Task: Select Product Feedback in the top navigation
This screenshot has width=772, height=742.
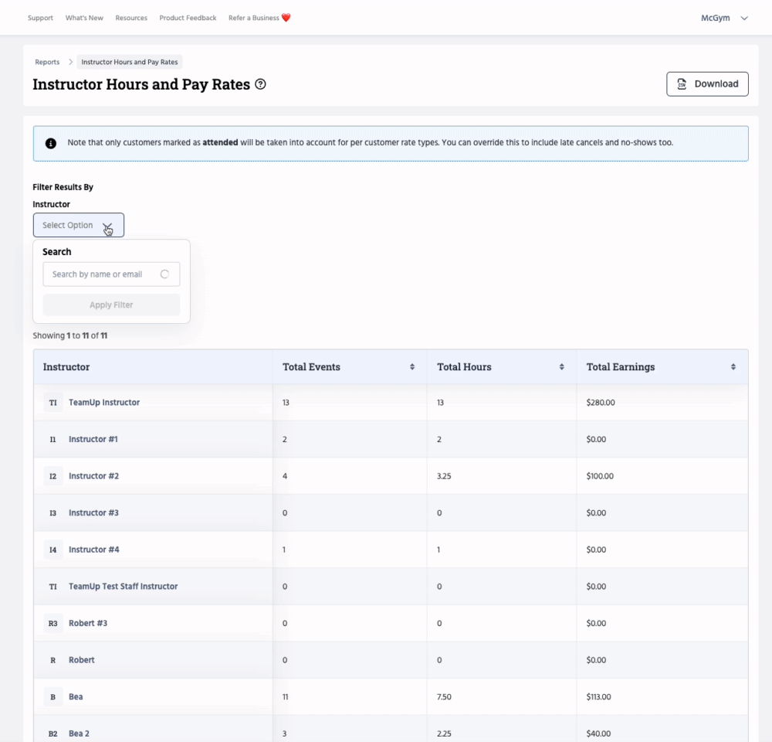Action: point(188,17)
